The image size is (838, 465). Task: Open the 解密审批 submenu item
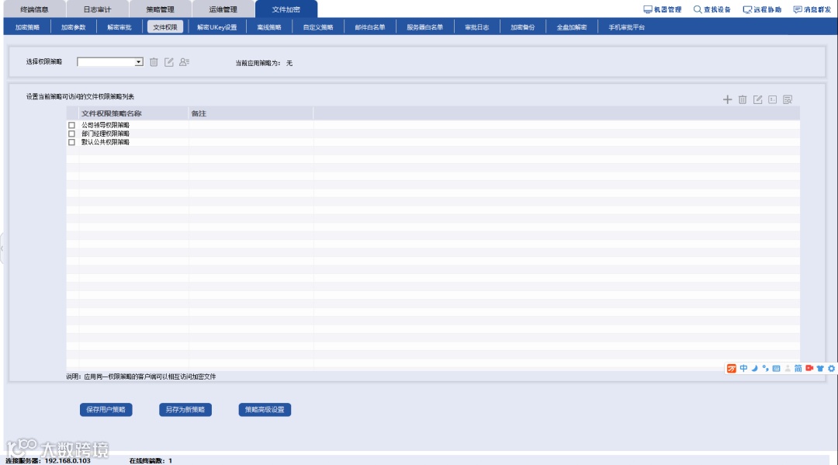pyautogui.click(x=119, y=27)
